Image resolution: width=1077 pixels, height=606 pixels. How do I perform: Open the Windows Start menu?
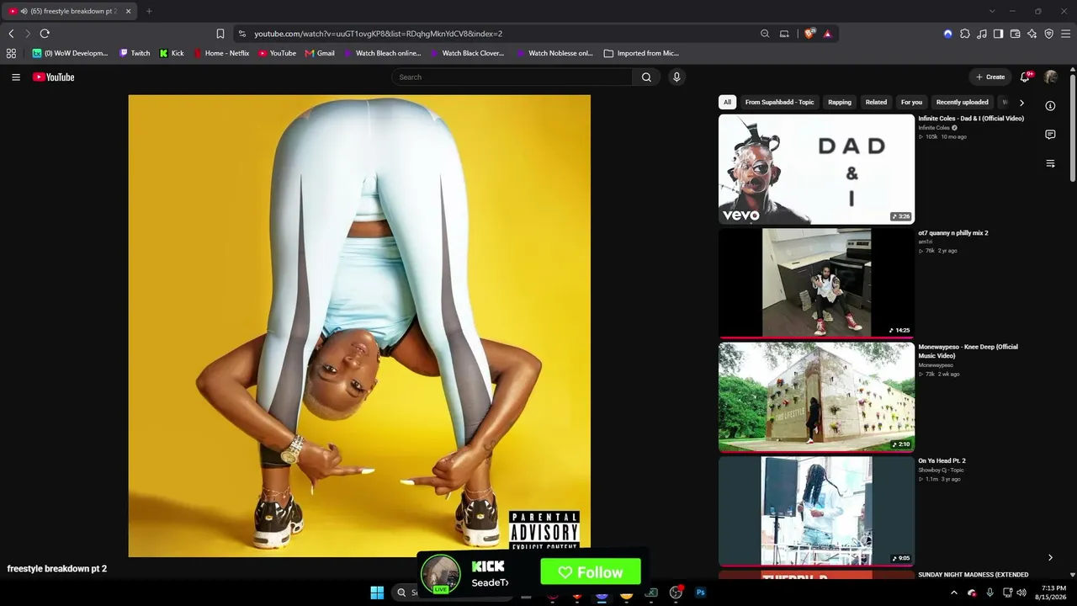tap(377, 593)
